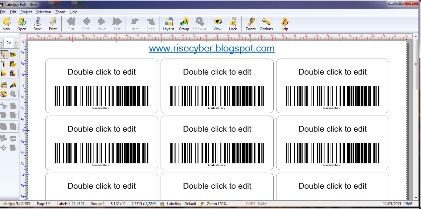This screenshot has width=421, height=209.
Task: Click the Undo toolbar icon
Action: [x=135, y=24]
